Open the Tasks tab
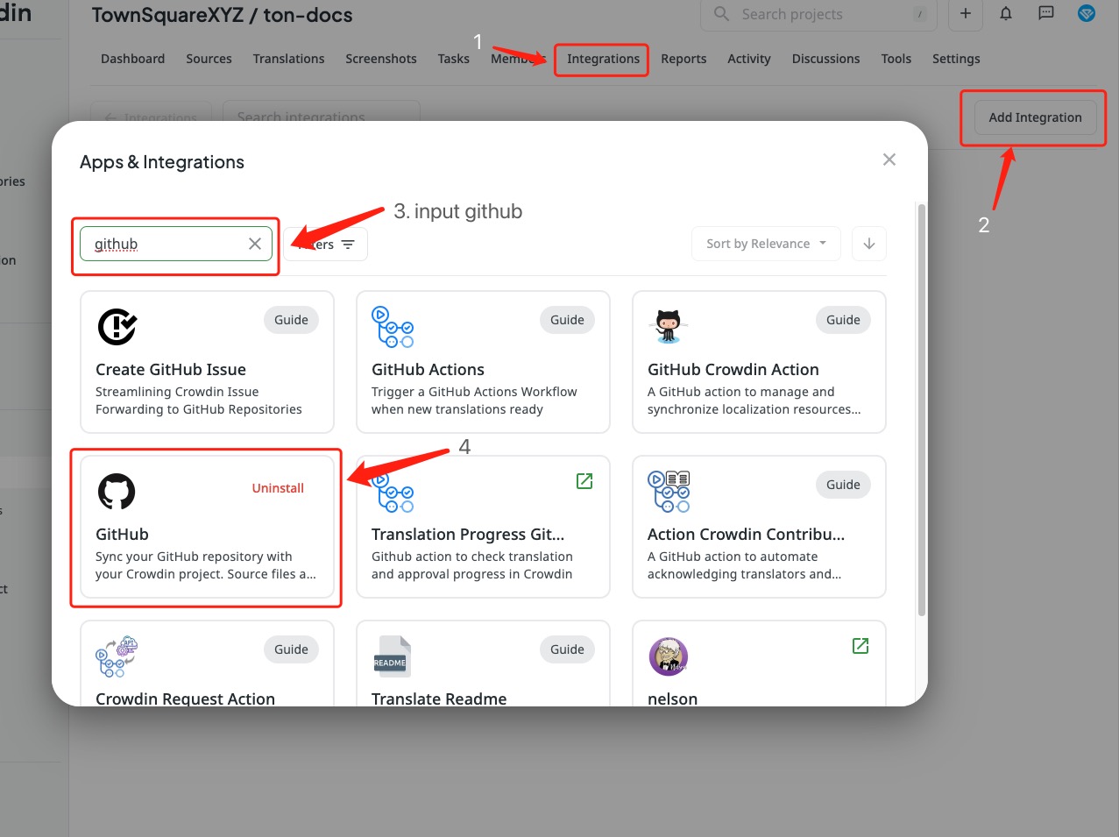 [454, 59]
